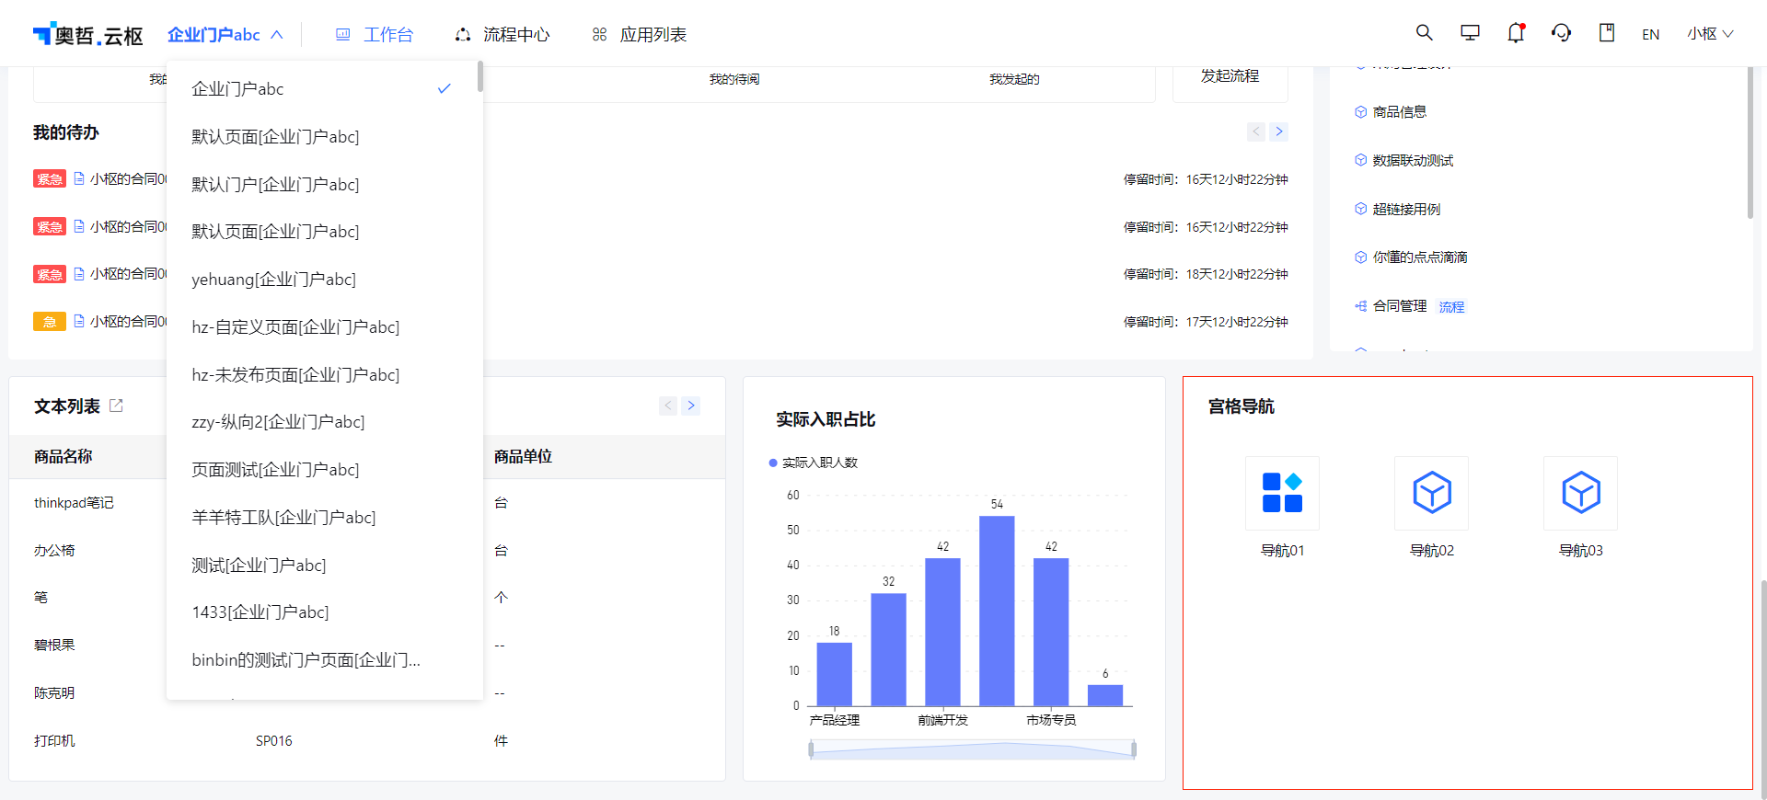Click the dropdown list scrollbar thumb
Image resolution: width=1767 pixels, height=800 pixels.
pos(480,76)
